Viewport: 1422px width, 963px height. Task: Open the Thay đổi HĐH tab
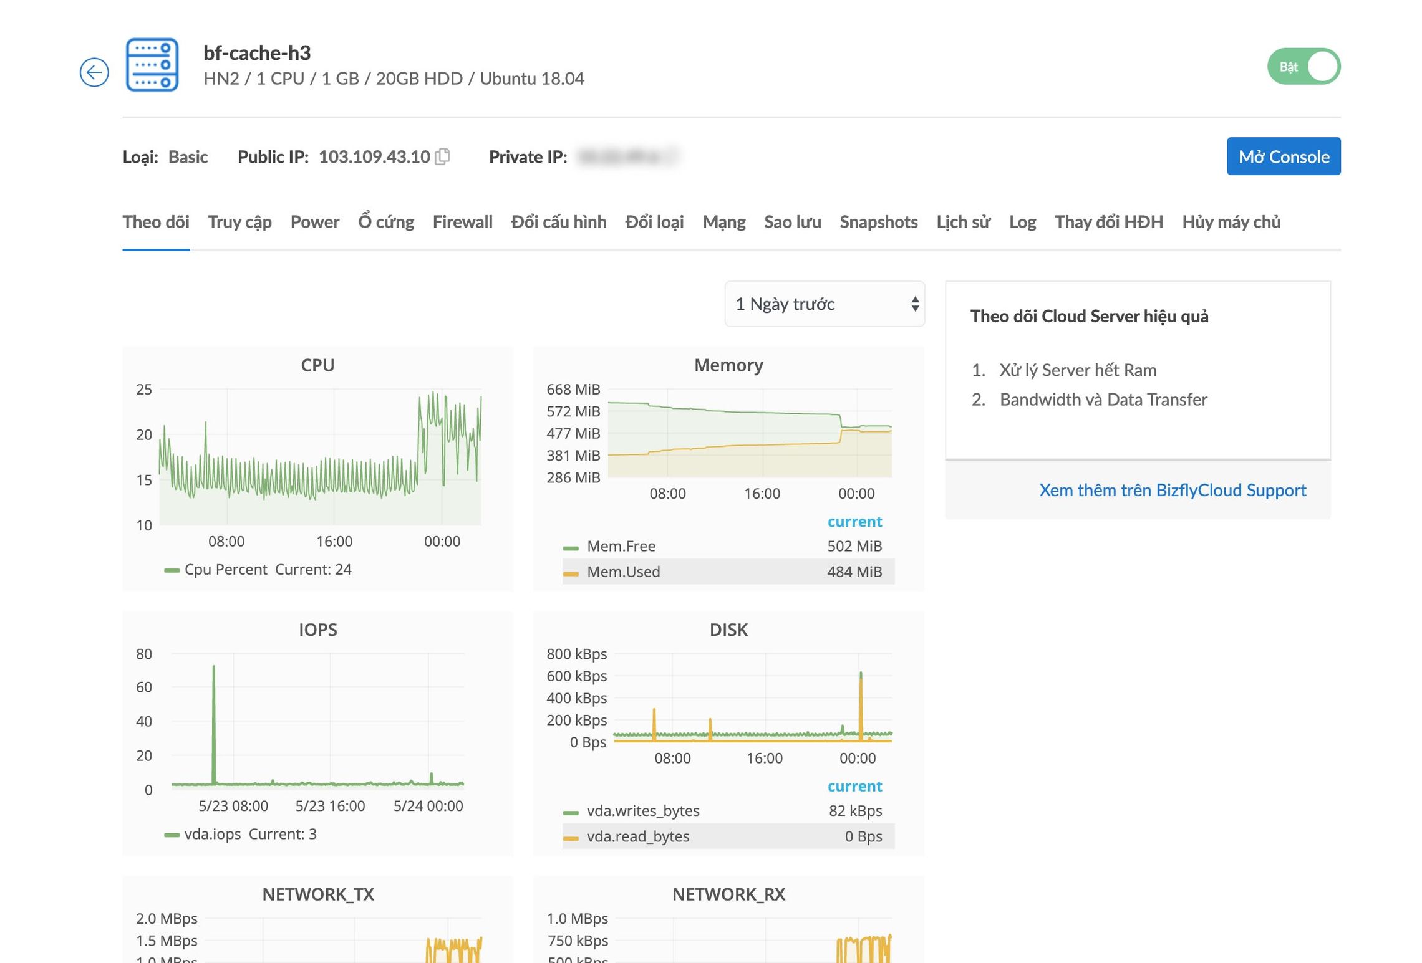[1109, 222]
